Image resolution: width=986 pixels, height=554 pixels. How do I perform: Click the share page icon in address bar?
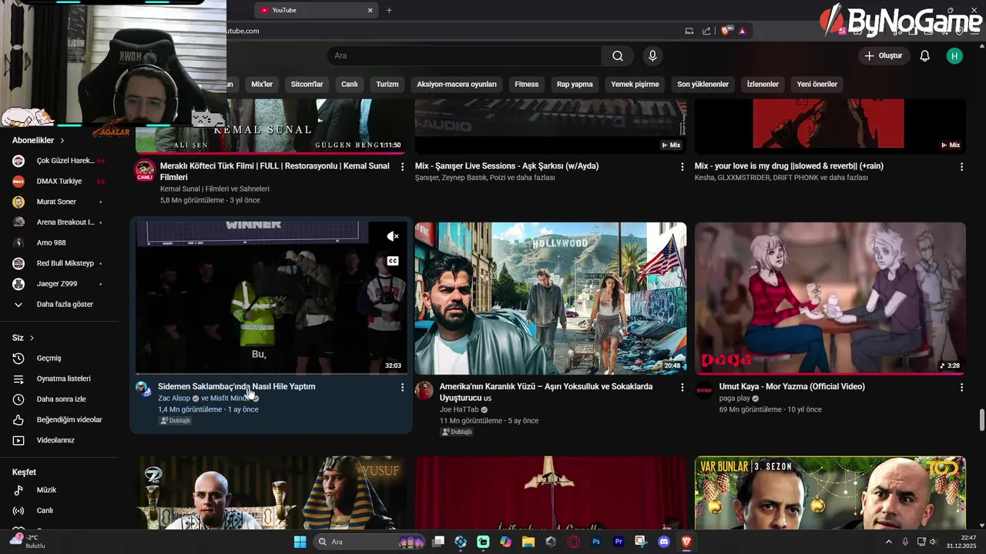(706, 31)
